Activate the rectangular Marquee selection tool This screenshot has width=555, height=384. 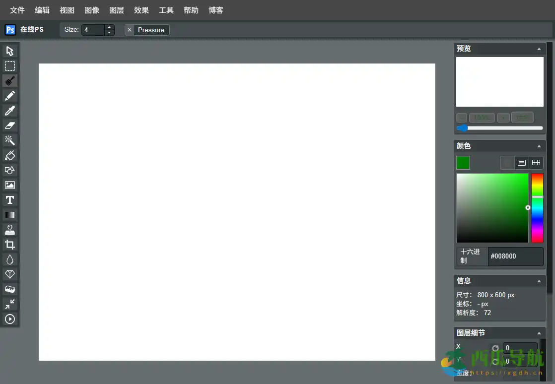click(x=10, y=65)
